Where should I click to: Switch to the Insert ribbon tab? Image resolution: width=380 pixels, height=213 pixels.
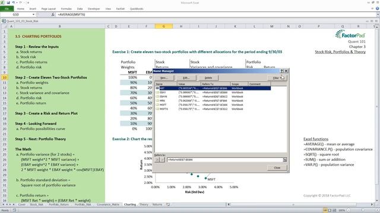click(33, 9)
